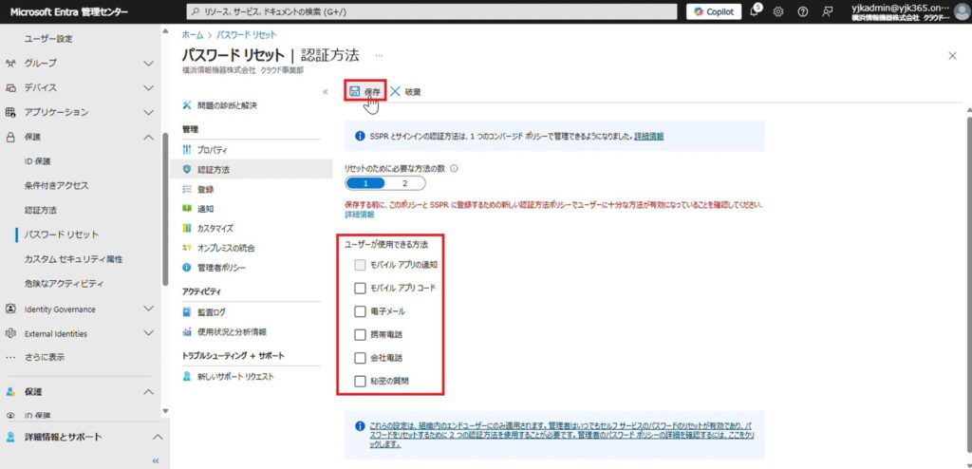The width and height of the screenshot is (972, 469).
Task: Check the 携帯電話 checkbox
Action: [x=360, y=335]
